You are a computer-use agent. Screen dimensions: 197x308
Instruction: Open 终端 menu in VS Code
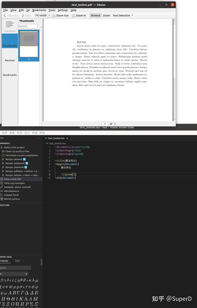[34, 133]
